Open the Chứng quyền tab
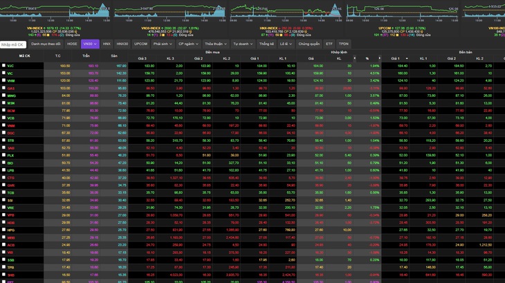Image resolution: width=505 pixels, height=283 pixels. click(309, 44)
